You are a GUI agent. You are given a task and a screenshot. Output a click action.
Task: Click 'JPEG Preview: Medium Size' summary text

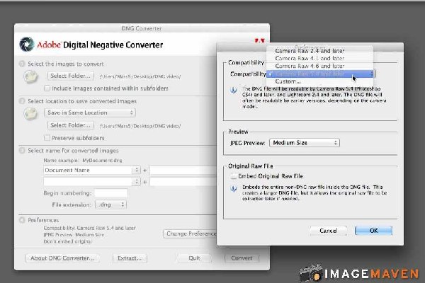coord(74,235)
